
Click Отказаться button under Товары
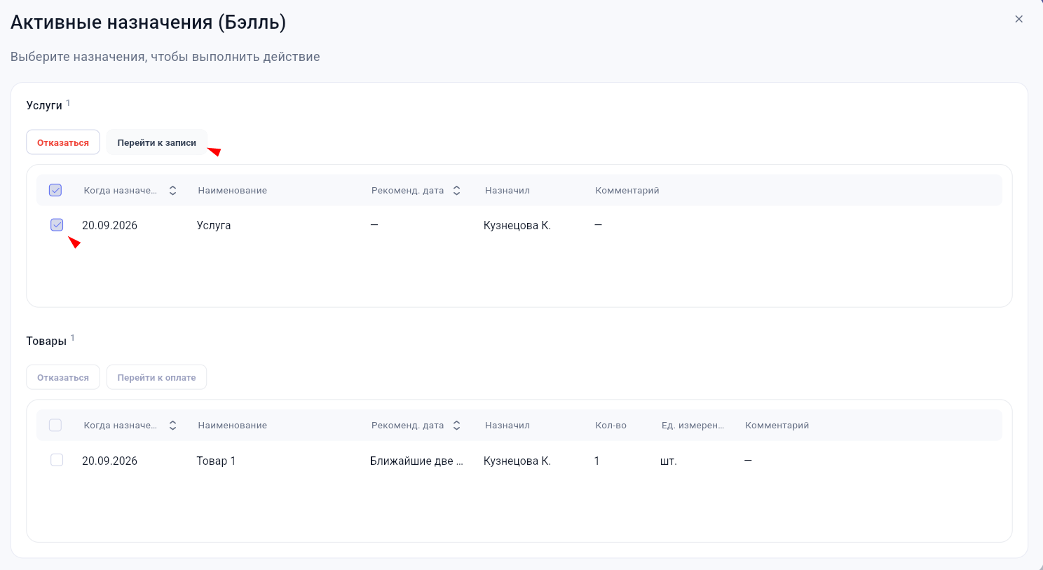coord(63,377)
